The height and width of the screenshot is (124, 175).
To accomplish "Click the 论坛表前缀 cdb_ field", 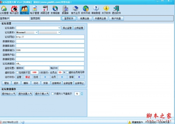I will [50, 63].
